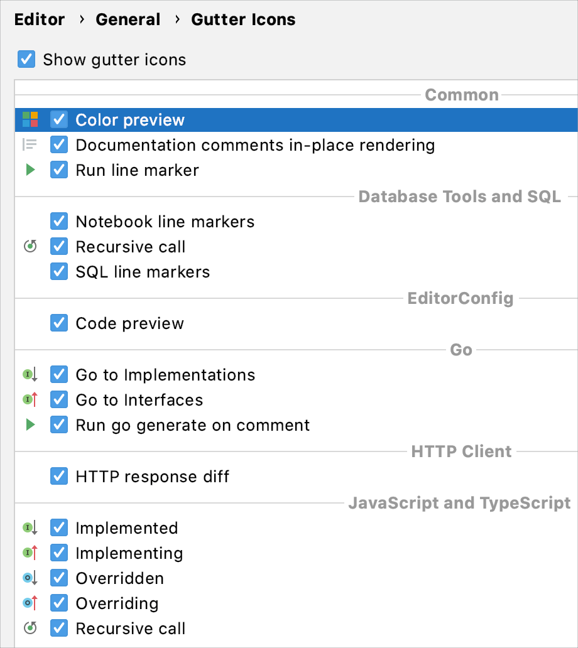
Task: Select the Code preview row under EditorConfig
Action: [x=129, y=323]
